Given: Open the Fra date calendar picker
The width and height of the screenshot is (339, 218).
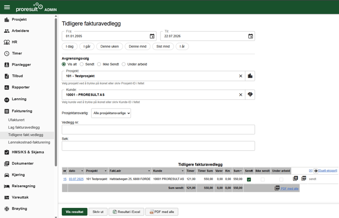Looking at the screenshot, I should (x=152, y=36).
